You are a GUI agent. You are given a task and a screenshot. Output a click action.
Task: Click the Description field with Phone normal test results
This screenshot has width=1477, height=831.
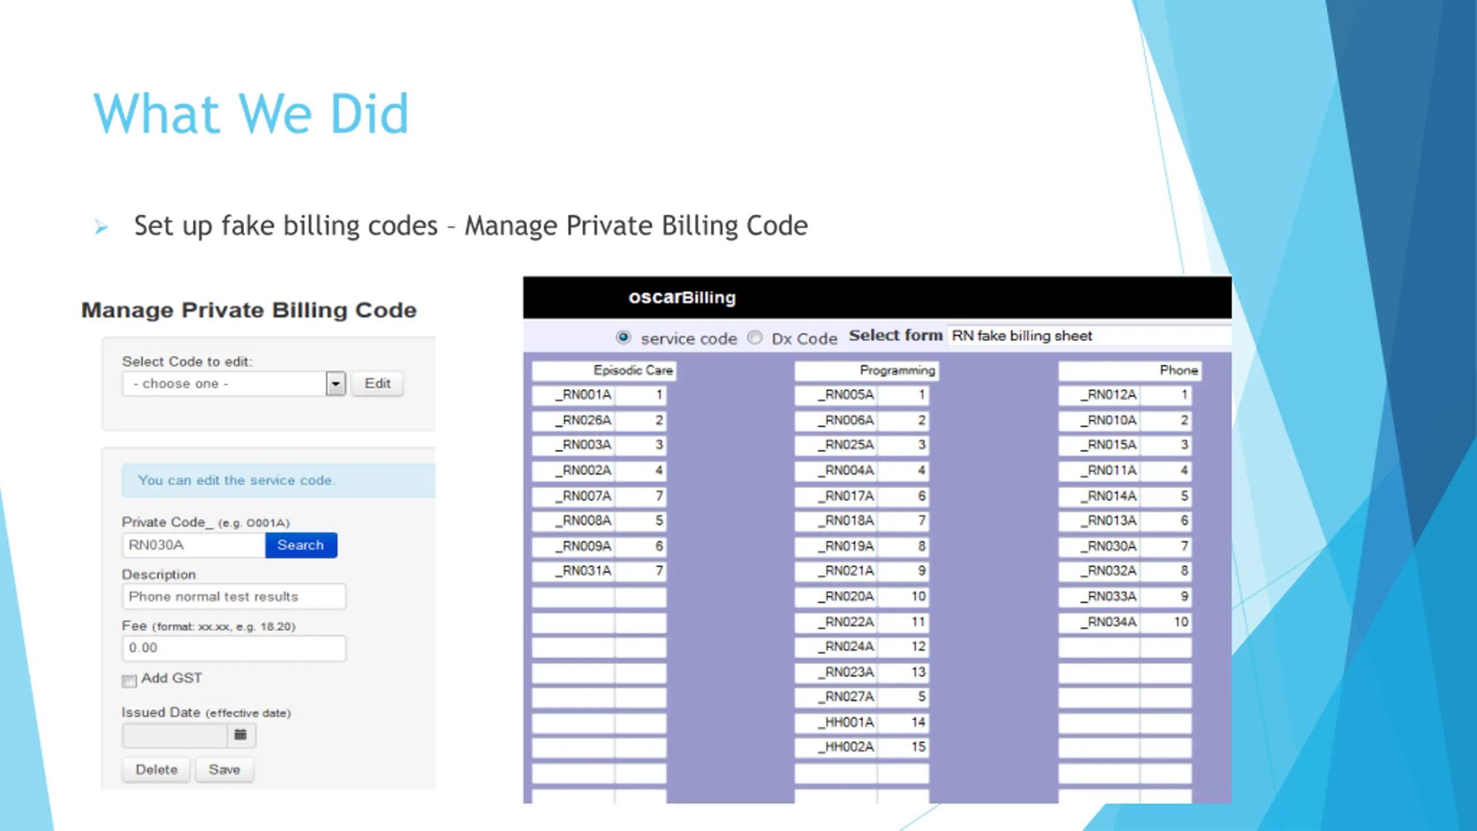(234, 597)
